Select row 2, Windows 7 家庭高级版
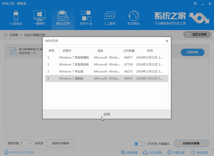The height and width of the screenshot is (156, 214). pyautogui.click(x=107, y=64)
